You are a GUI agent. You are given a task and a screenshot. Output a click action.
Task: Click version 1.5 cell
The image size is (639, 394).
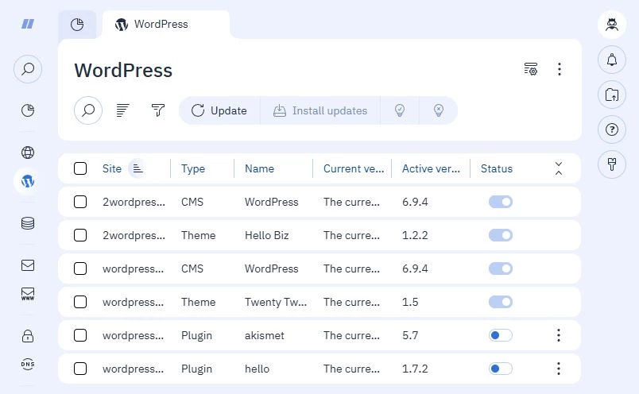pos(410,302)
